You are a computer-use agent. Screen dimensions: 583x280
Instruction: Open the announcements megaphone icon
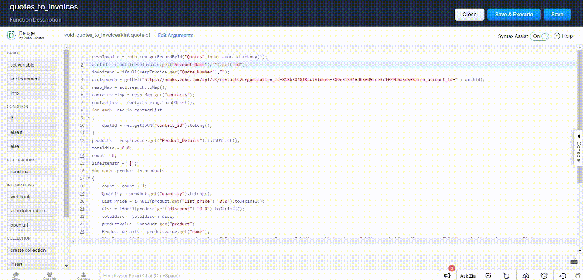(x=447, y=275)
